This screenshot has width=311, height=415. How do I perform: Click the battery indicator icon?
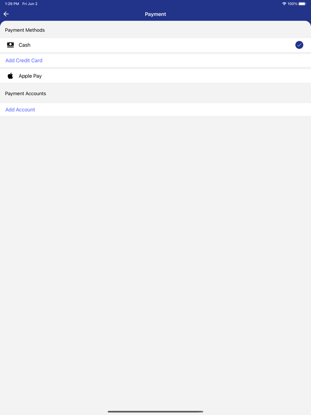coord(302,4)
